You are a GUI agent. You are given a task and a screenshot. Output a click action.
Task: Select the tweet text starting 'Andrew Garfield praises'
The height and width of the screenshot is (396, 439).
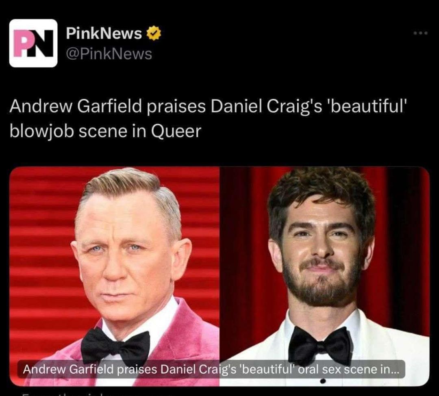pyautogui.click(x=207, y=119)
